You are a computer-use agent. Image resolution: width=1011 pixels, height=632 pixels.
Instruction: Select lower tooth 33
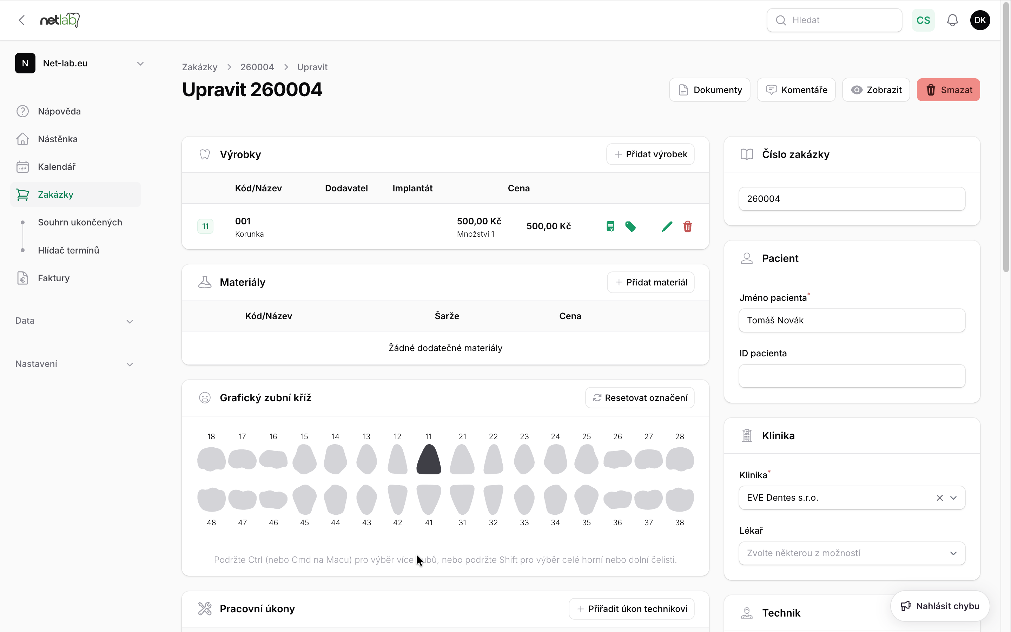(x=524, y=499)
